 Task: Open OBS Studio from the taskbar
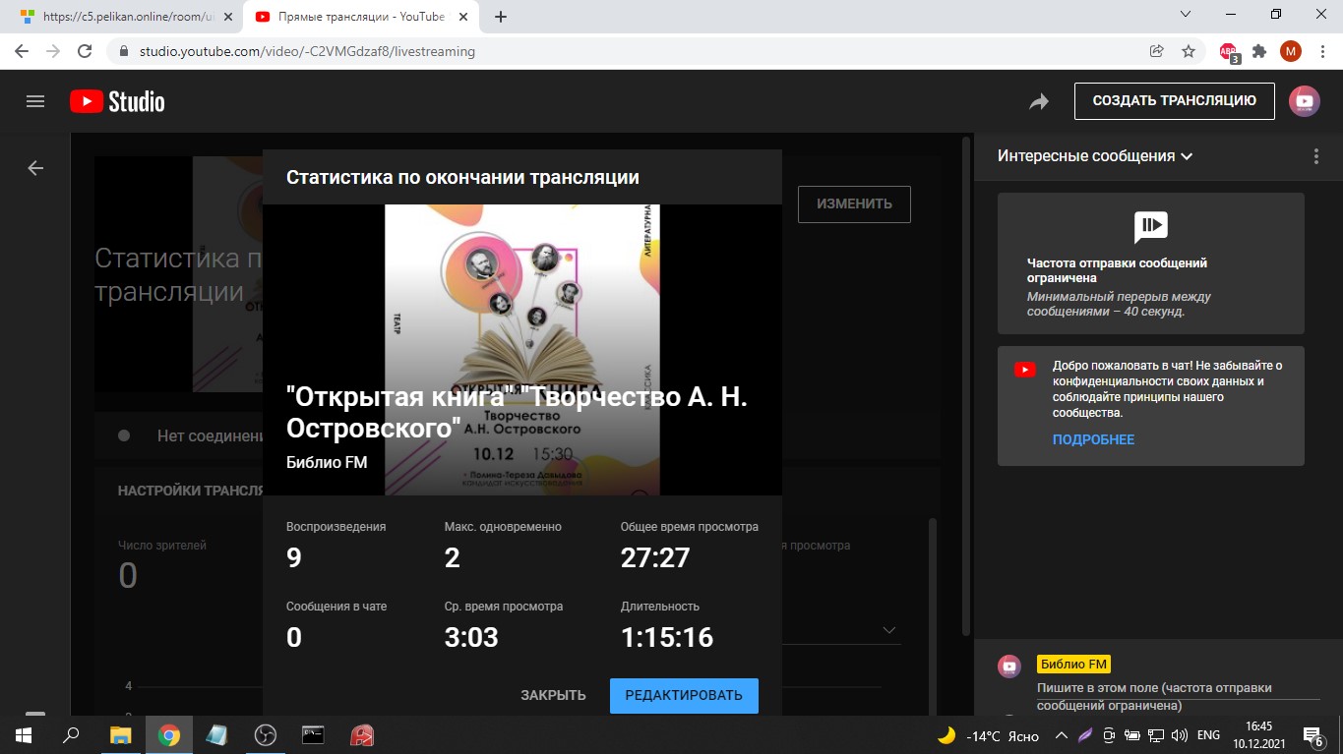(x=265, y=735)
